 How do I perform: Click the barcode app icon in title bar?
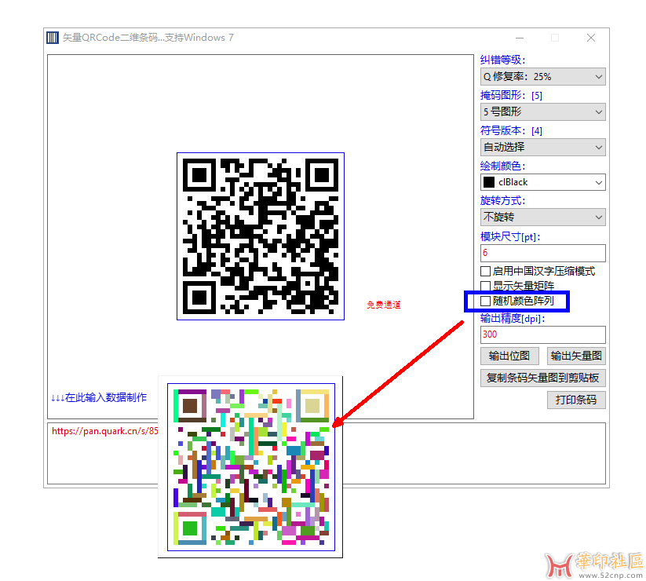pyautogui.click(x=53, y=38)
